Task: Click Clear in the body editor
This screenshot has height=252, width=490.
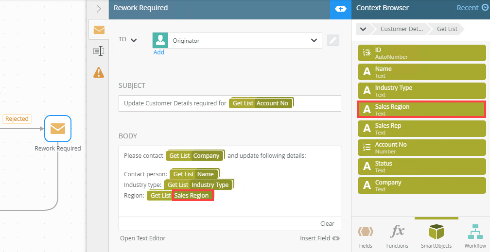Action: tap(327, 223)
